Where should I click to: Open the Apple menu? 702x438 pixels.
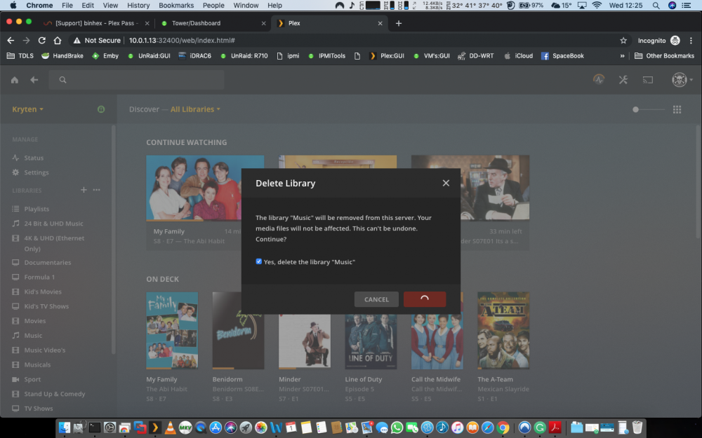[x=13, y=6]
